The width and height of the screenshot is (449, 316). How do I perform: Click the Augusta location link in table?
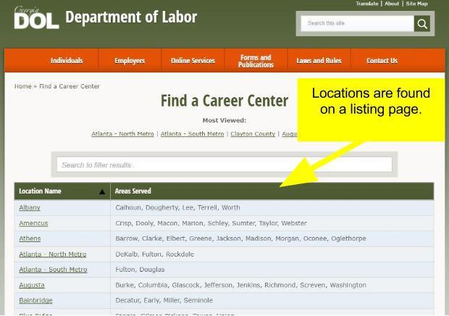click(32, 285)
